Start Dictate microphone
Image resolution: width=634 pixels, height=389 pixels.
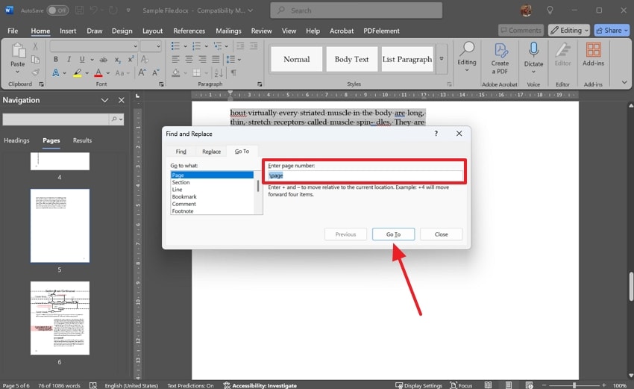click(533, 55)
